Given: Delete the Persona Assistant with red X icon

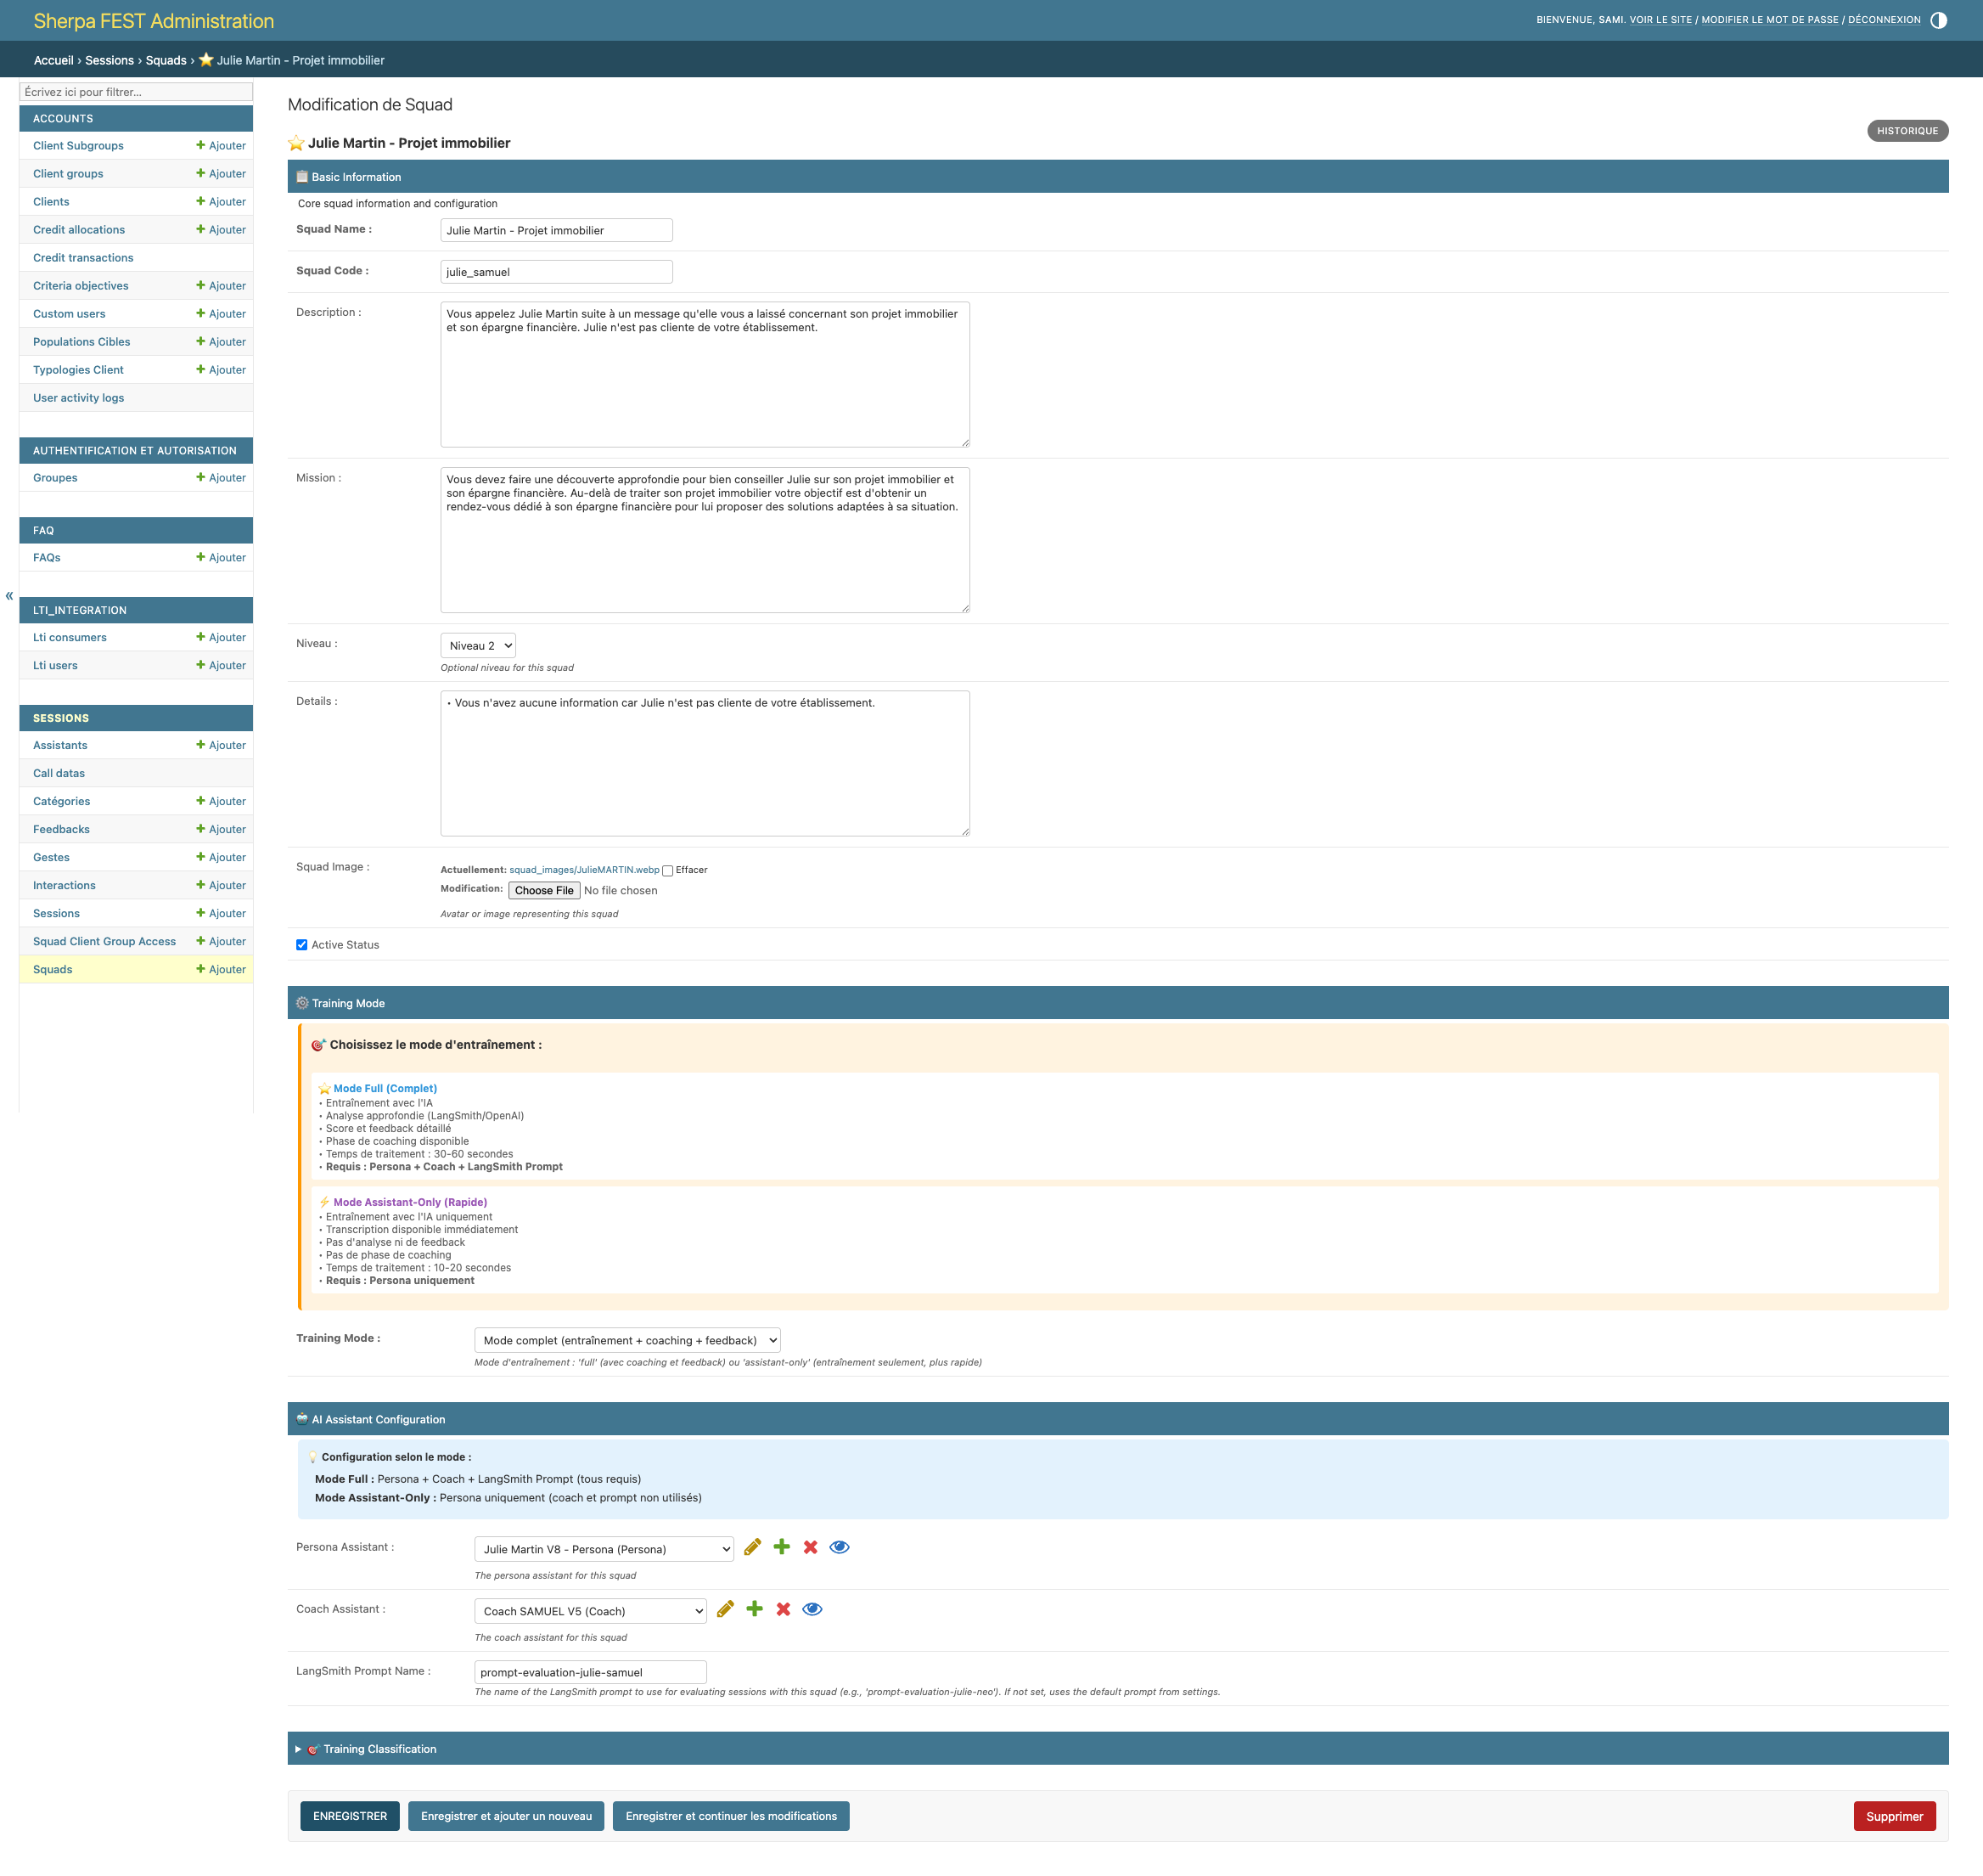Looking at the screenshot, I should [x=811, y=1547].
